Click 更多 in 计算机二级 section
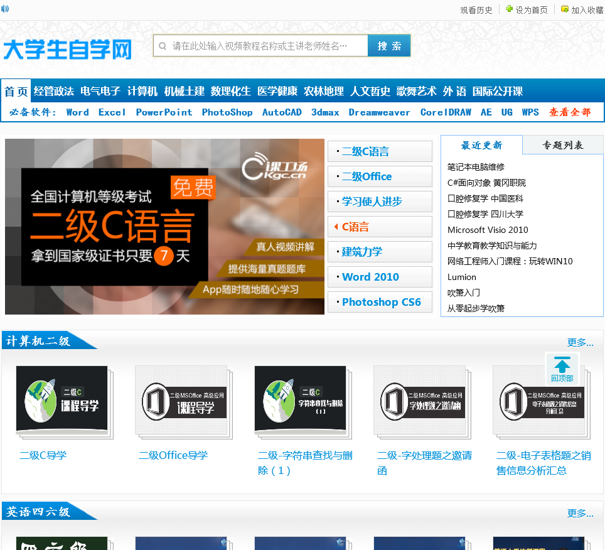 click(x=580, y=342)
